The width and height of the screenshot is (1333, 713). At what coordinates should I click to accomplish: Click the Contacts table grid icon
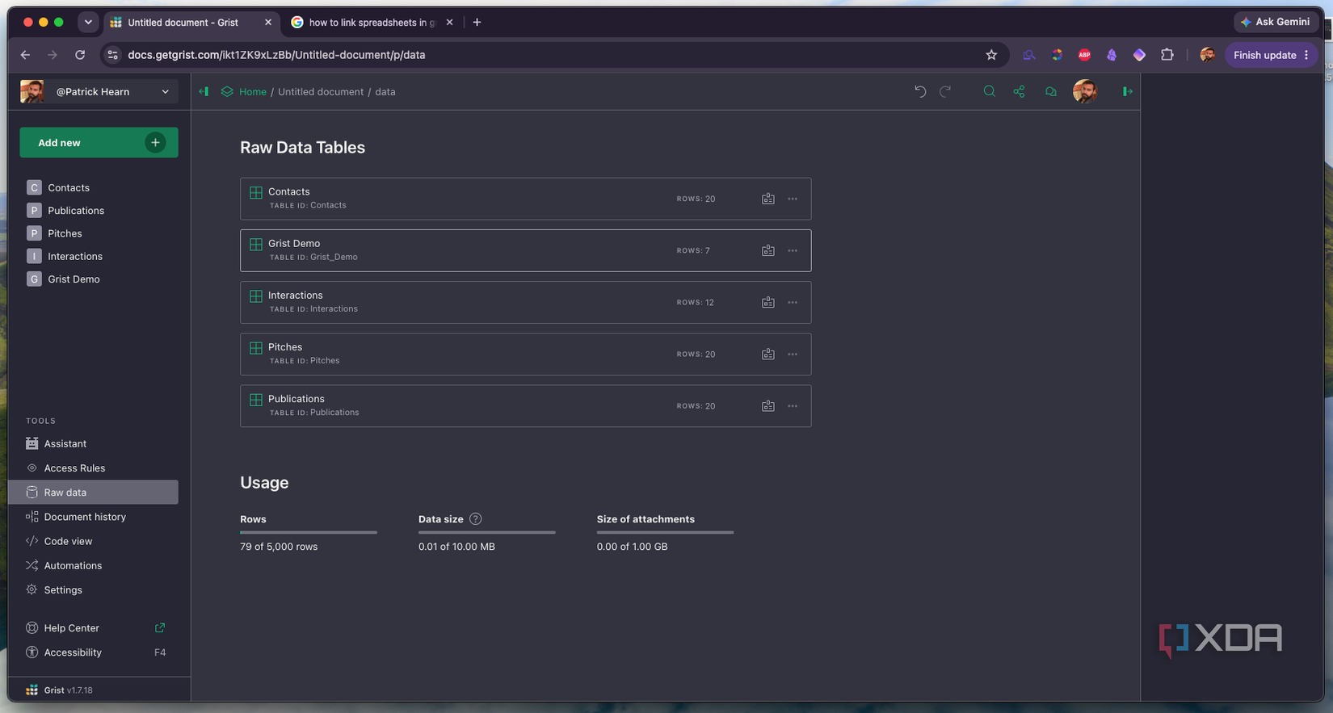(256, 192)
